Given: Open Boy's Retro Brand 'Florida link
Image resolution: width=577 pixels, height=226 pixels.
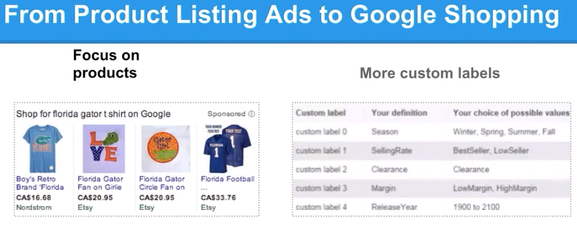Looking at the screenshot, I should (x=40, y=183).
